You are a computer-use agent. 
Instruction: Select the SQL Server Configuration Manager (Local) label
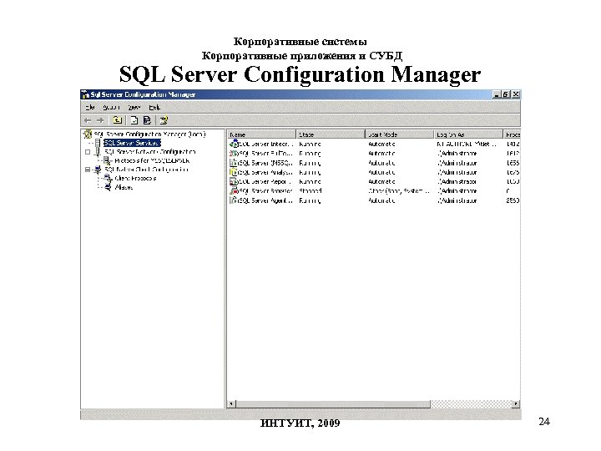pos(149,134)
